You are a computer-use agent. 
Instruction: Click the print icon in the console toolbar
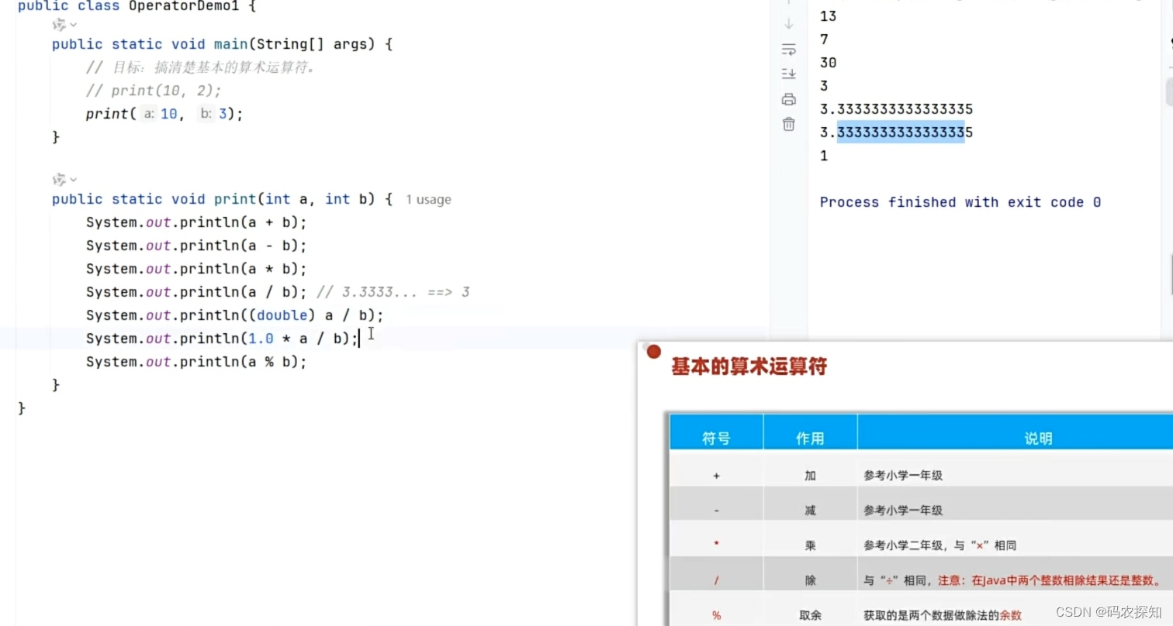789,99
